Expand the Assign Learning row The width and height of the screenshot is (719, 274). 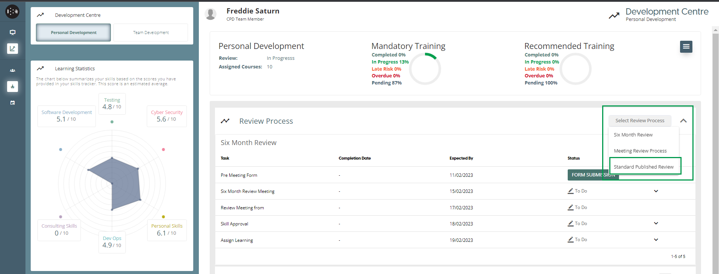[656, 240]
